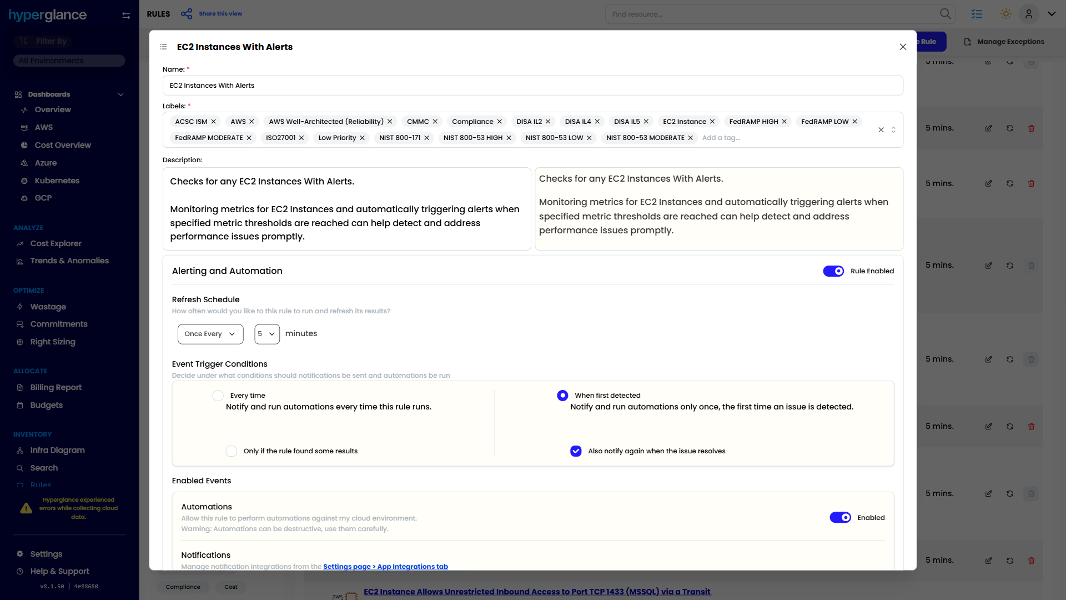Open Settings page App Integrations tab link

[x=385, y=566]
